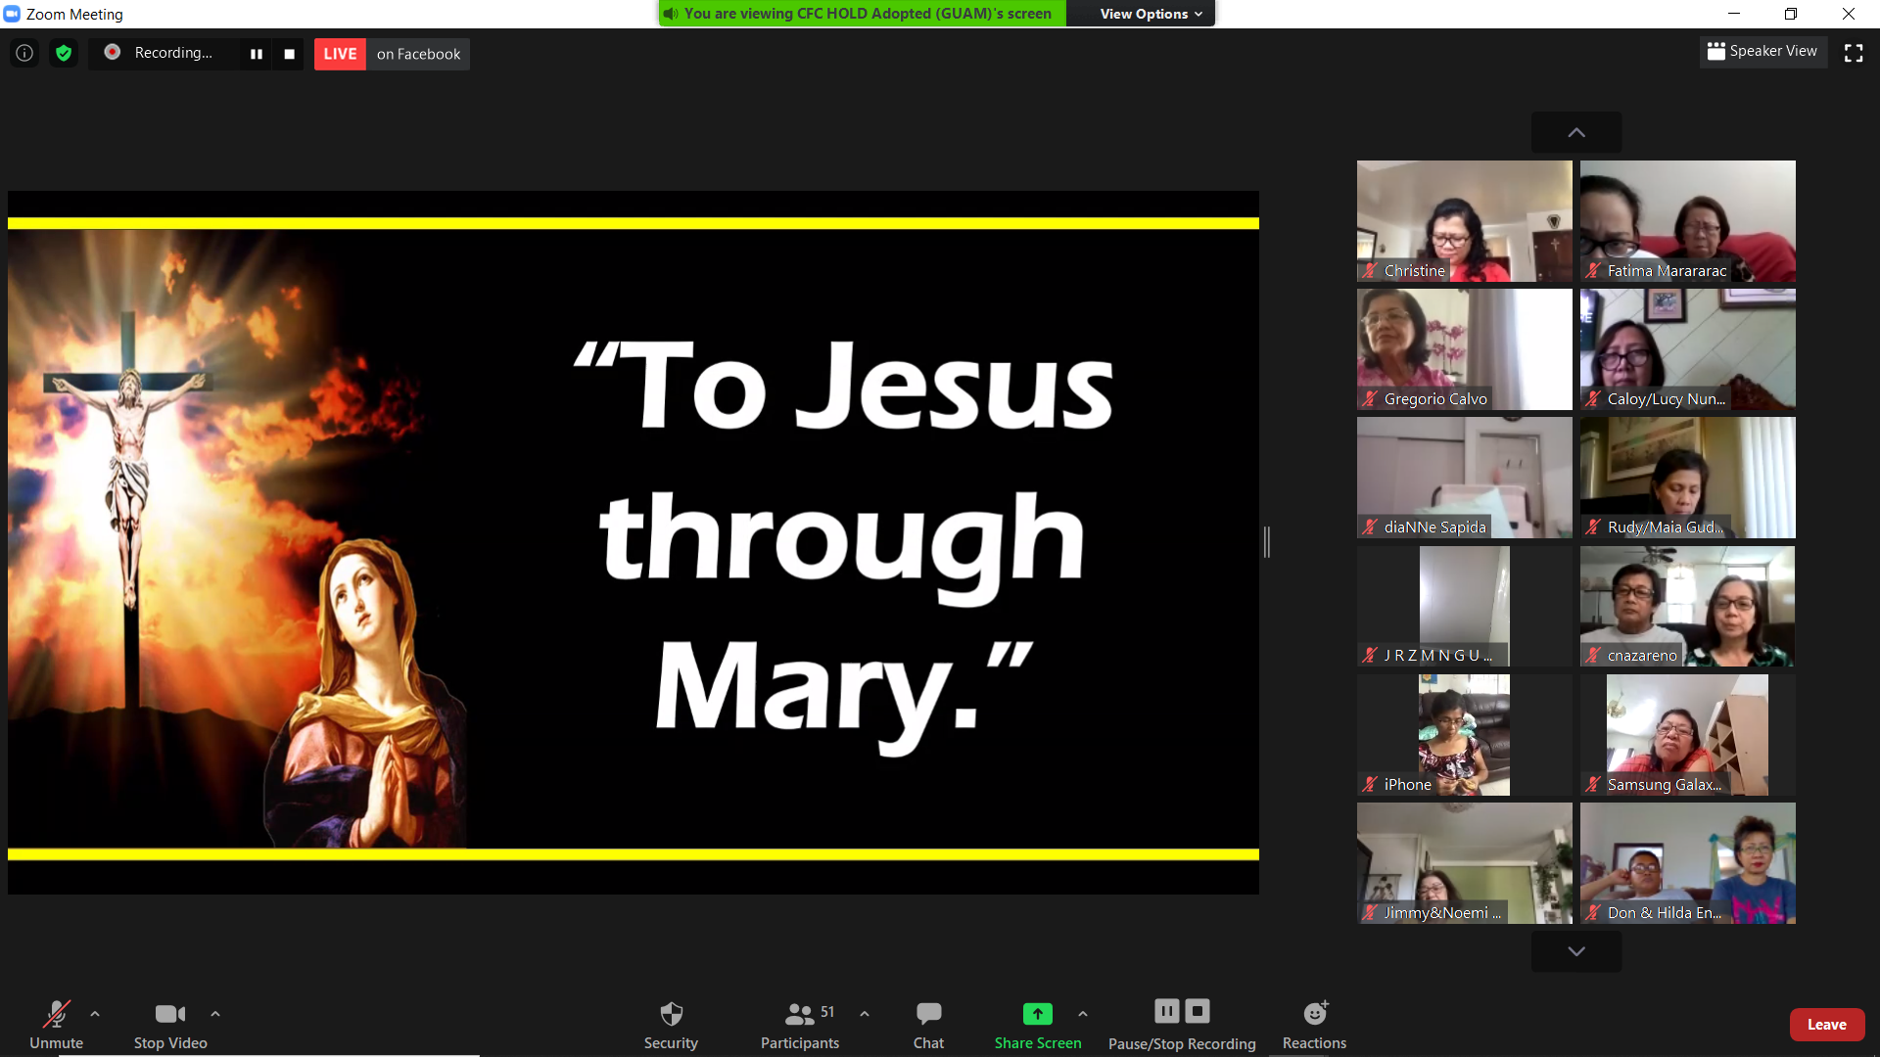Image resolution: width=1880 pixels, height=1057 pixels.
Task: Select the iPhone participant video thumbnail
Action: tap(1465, 735)
